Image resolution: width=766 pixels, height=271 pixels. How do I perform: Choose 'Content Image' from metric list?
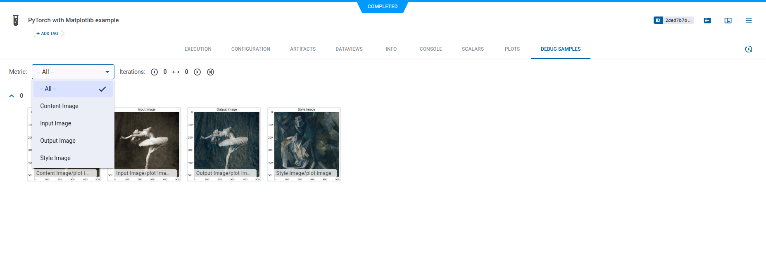59,106
